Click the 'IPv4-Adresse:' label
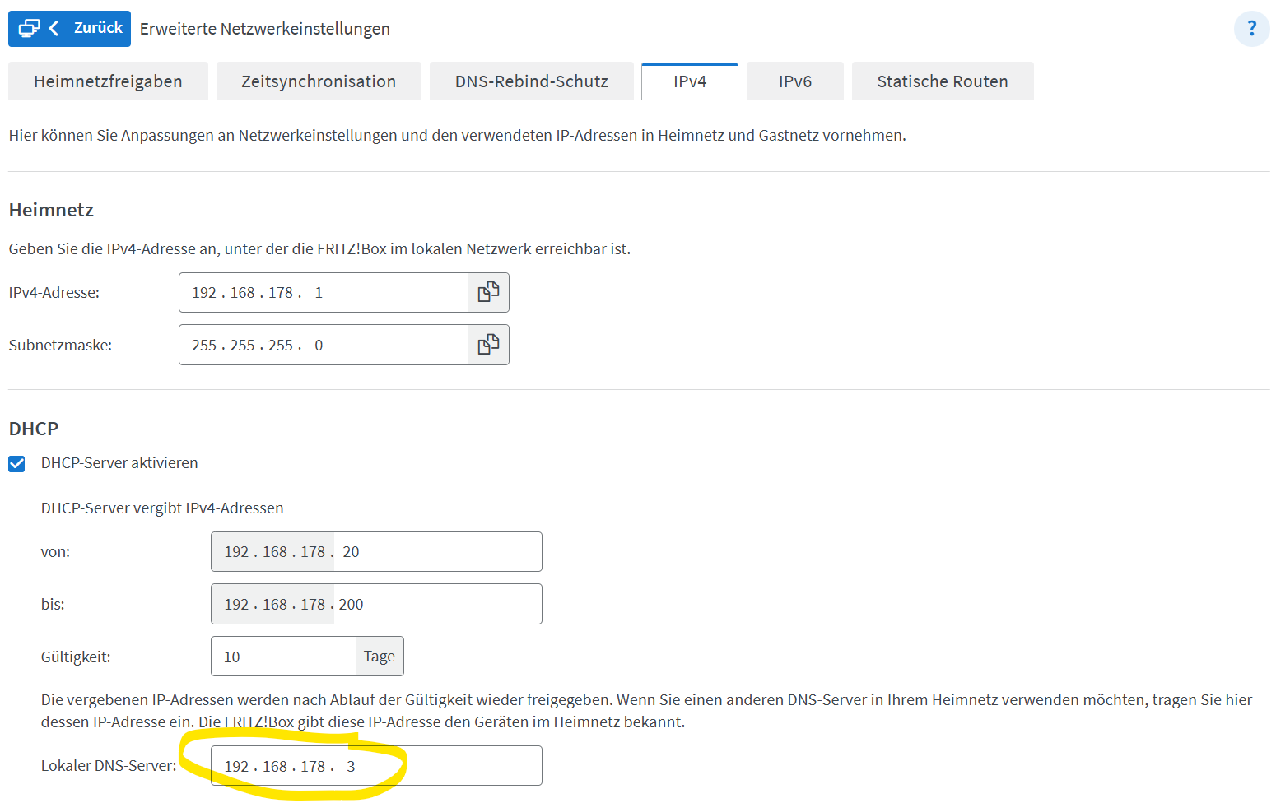The height and width of the screenshot is (803, 1276). pos(54,292)
